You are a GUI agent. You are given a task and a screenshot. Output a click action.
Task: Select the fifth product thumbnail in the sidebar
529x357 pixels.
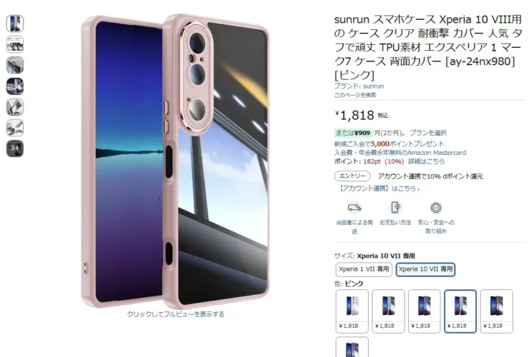(x=15, y=107)
